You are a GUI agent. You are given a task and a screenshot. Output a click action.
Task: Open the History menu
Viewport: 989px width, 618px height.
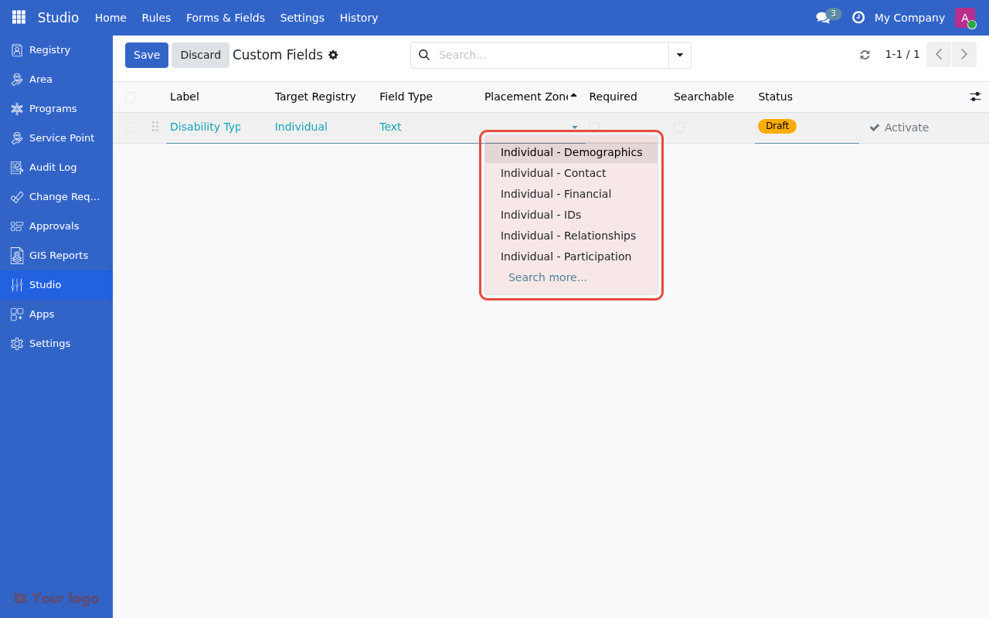pyautogui.click(x=359, y=18)
